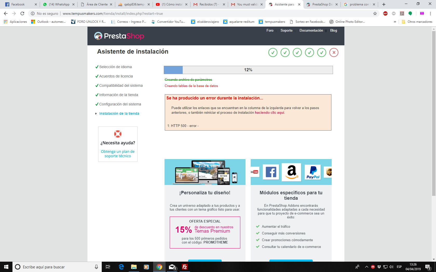Launch Microsoft Edge from the taskbar
This screenshot has width=436, height=272.
(121, 267)
